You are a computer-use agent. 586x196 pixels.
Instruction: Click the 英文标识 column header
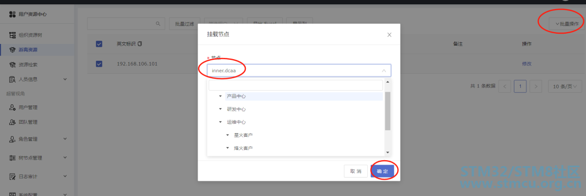pos(126,44)
